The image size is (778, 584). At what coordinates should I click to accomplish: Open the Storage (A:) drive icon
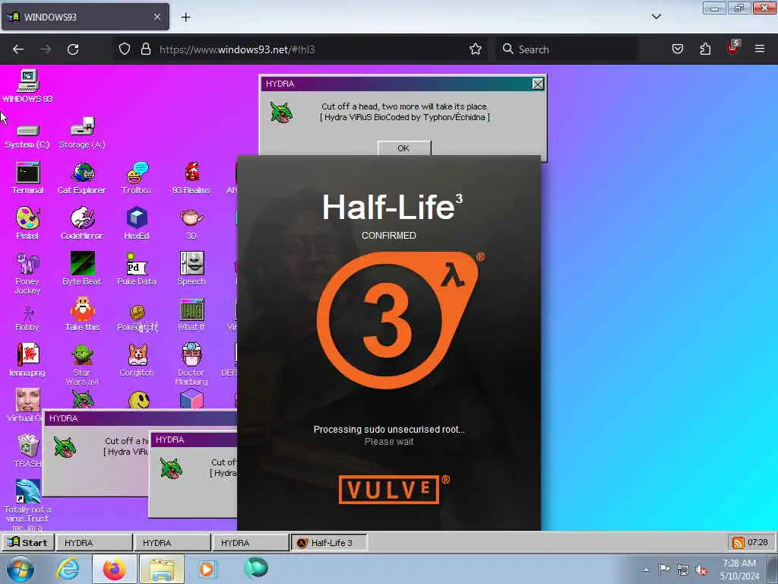pos(82,133)
